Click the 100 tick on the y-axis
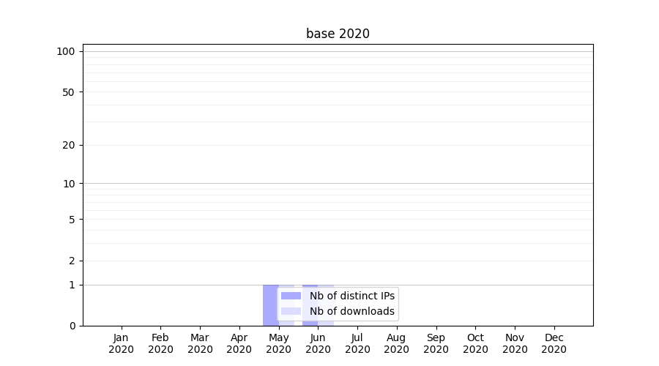Viewport: 659px width, 366px height. click(x=66, y=51)
